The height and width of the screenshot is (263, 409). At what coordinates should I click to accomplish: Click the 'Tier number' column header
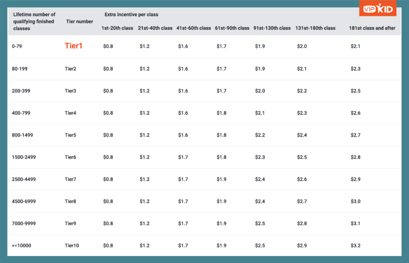tap(79, 21)
